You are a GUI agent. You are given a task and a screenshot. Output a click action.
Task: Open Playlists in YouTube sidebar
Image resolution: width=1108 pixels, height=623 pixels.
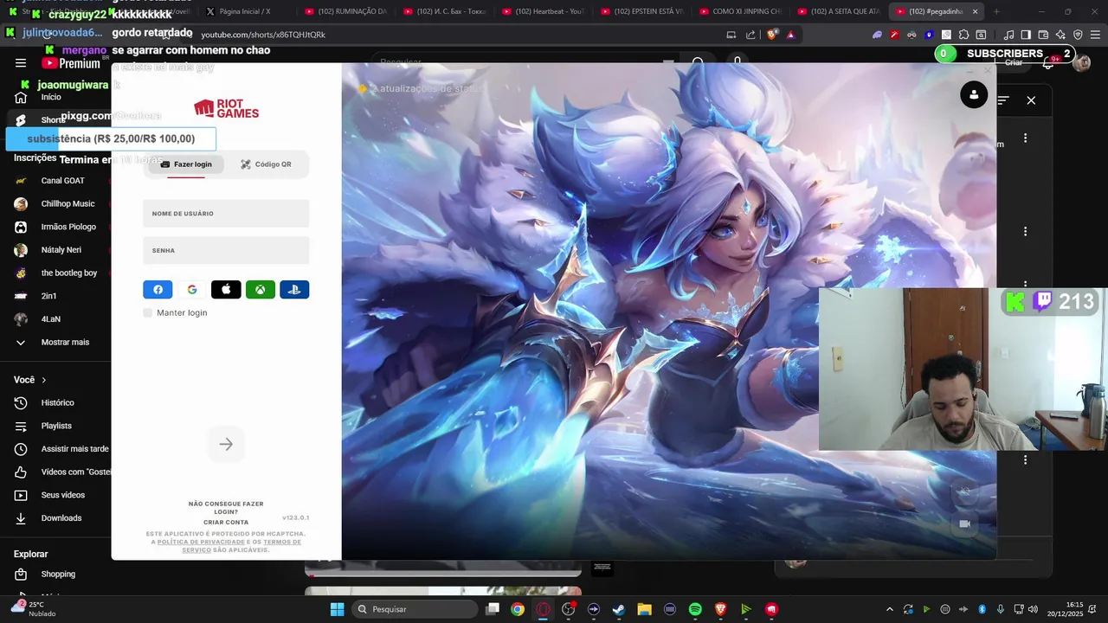click(x=55, y=426)
